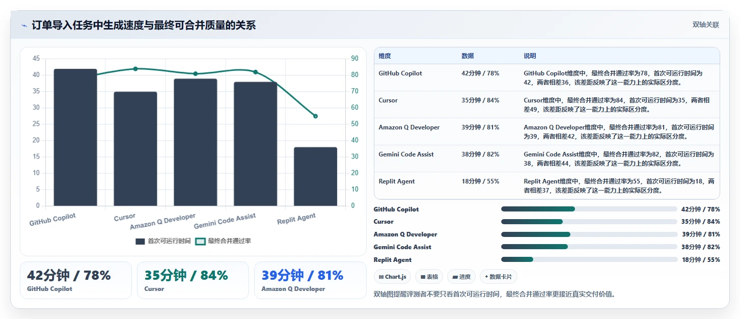Click the Replit Agent description text in table

[619, 185]
